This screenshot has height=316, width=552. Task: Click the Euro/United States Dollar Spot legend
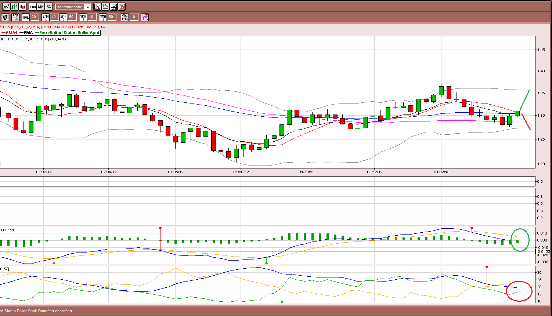[67, 33]
